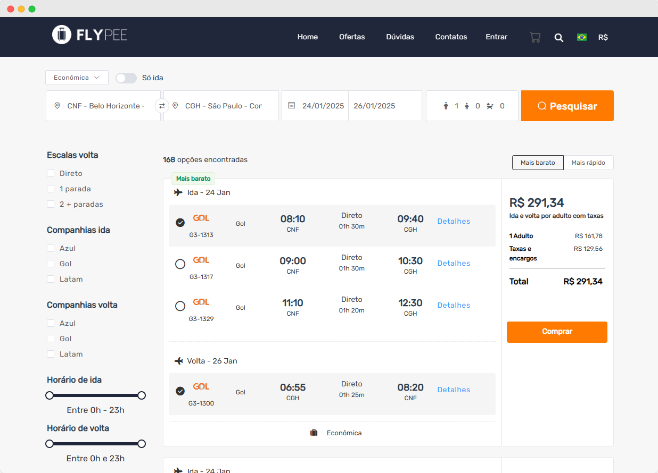Click the calendar icon in date field

[291, 106]
